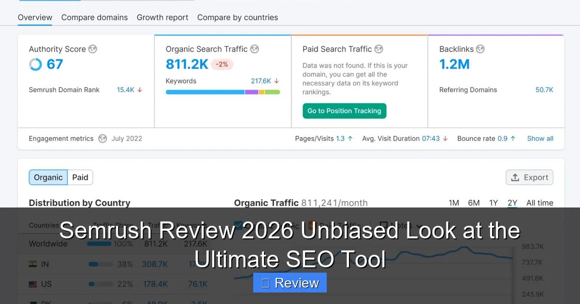Open the Compare by countries tab
The height and width of the screenshot is (304, 580).
[237, 17]
